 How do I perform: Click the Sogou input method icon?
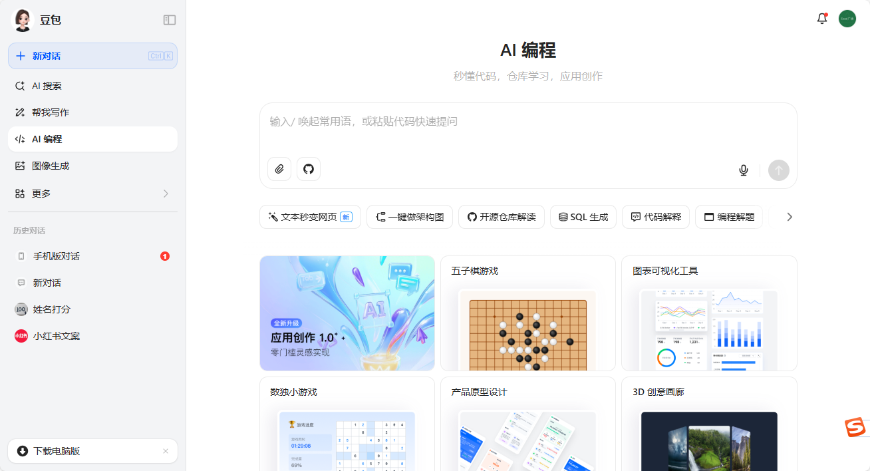click(855, 428)
